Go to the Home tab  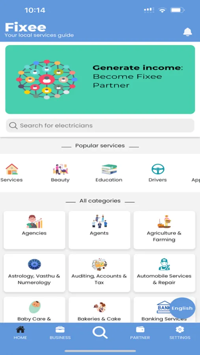[x=20, y=333]
